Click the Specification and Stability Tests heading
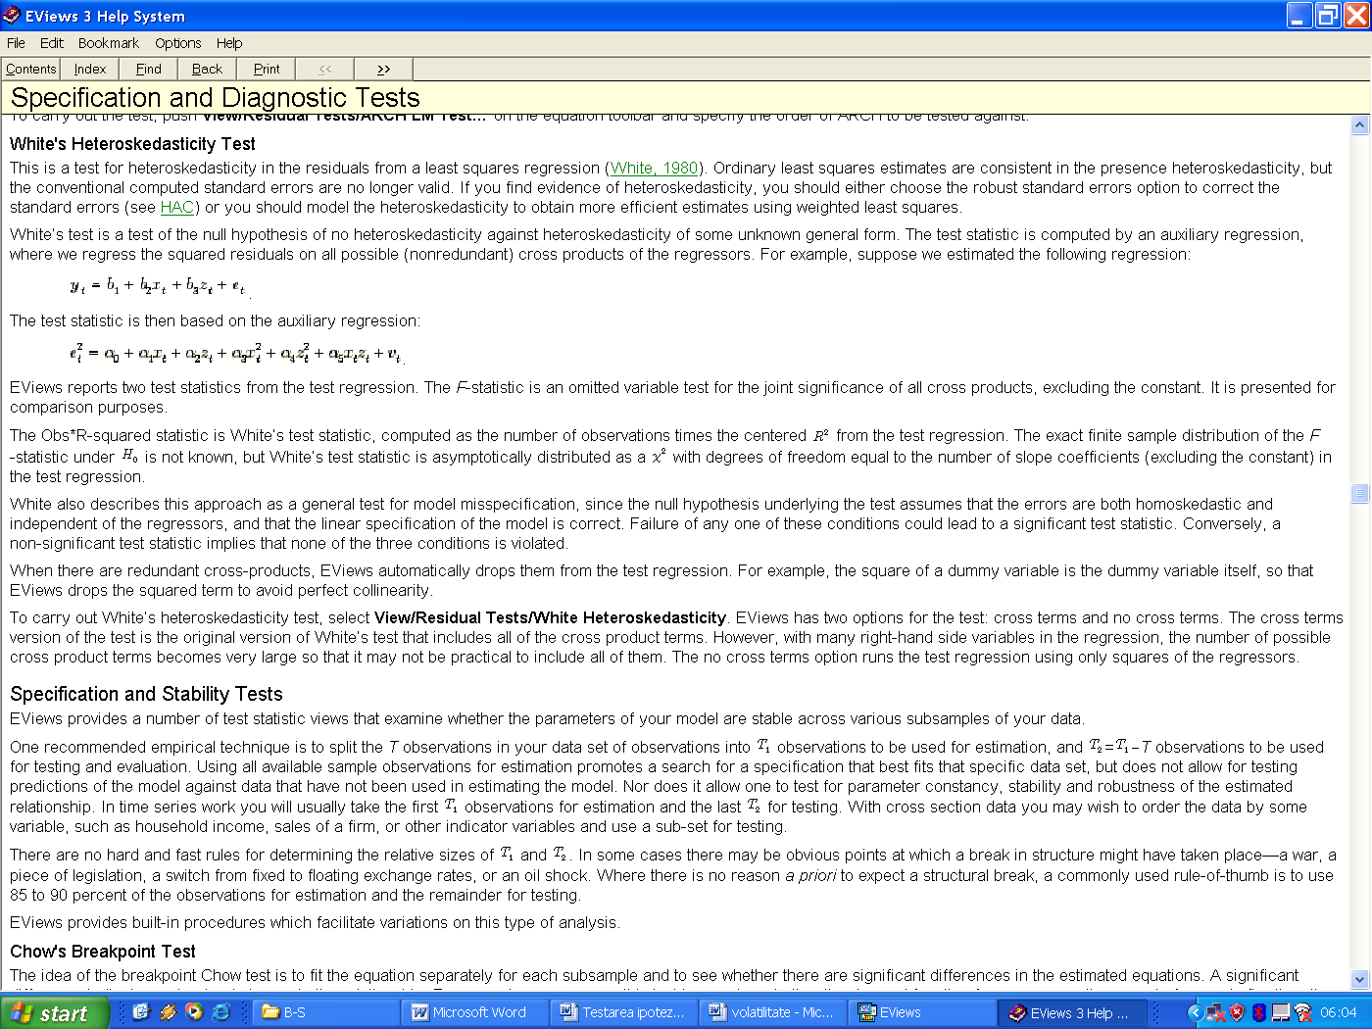This screenshot has width=1372, height=1029. [x=146, y=694]
